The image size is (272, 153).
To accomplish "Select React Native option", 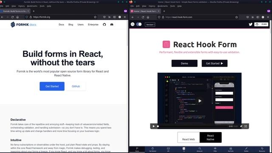I will [x=210, y=137].
